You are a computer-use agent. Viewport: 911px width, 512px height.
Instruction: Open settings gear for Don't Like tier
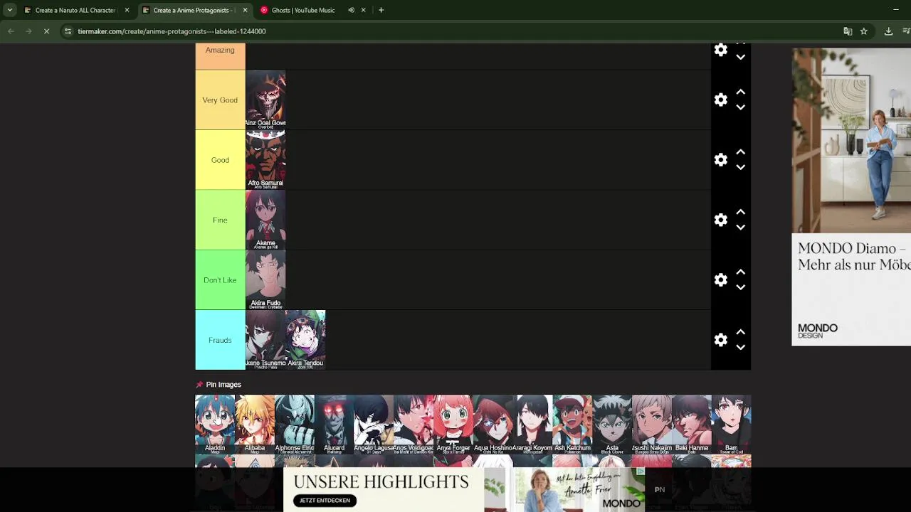tap(721, 279)
